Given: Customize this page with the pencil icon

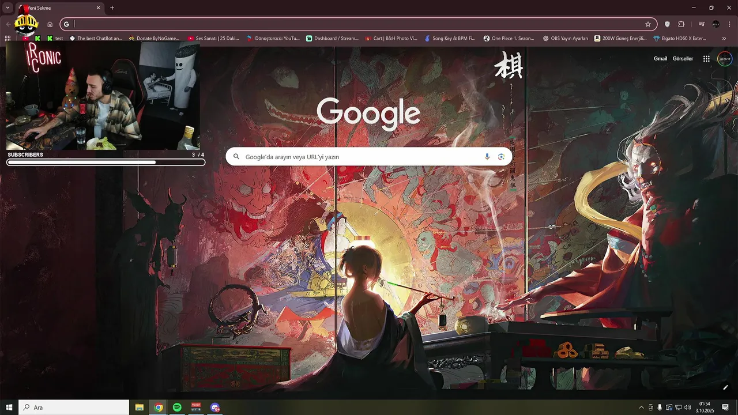Looking at the screenshot, I should 726,387.
